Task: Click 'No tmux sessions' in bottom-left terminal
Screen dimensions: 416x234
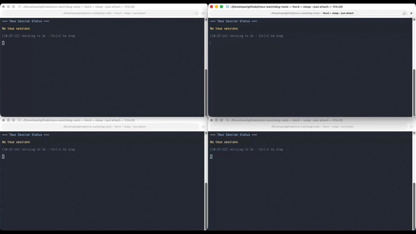Action: (x=16, y=142)
